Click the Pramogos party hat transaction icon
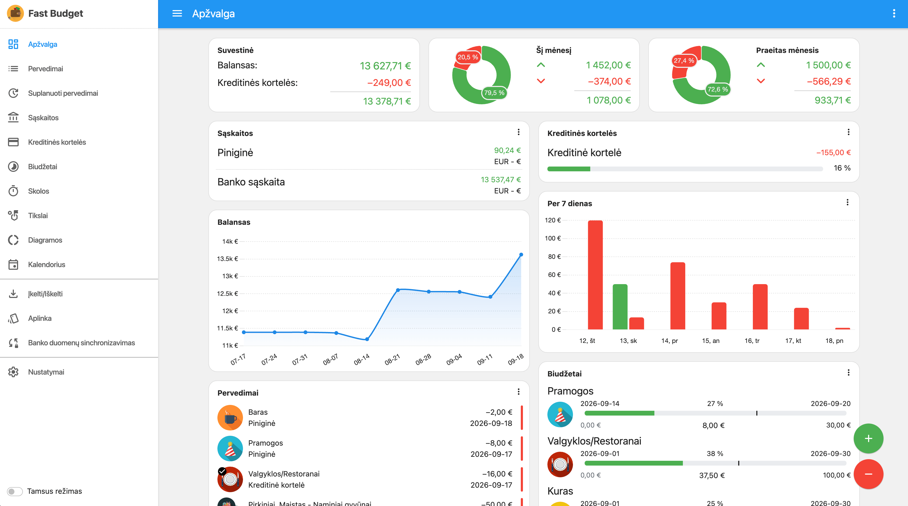 point(230,449)
